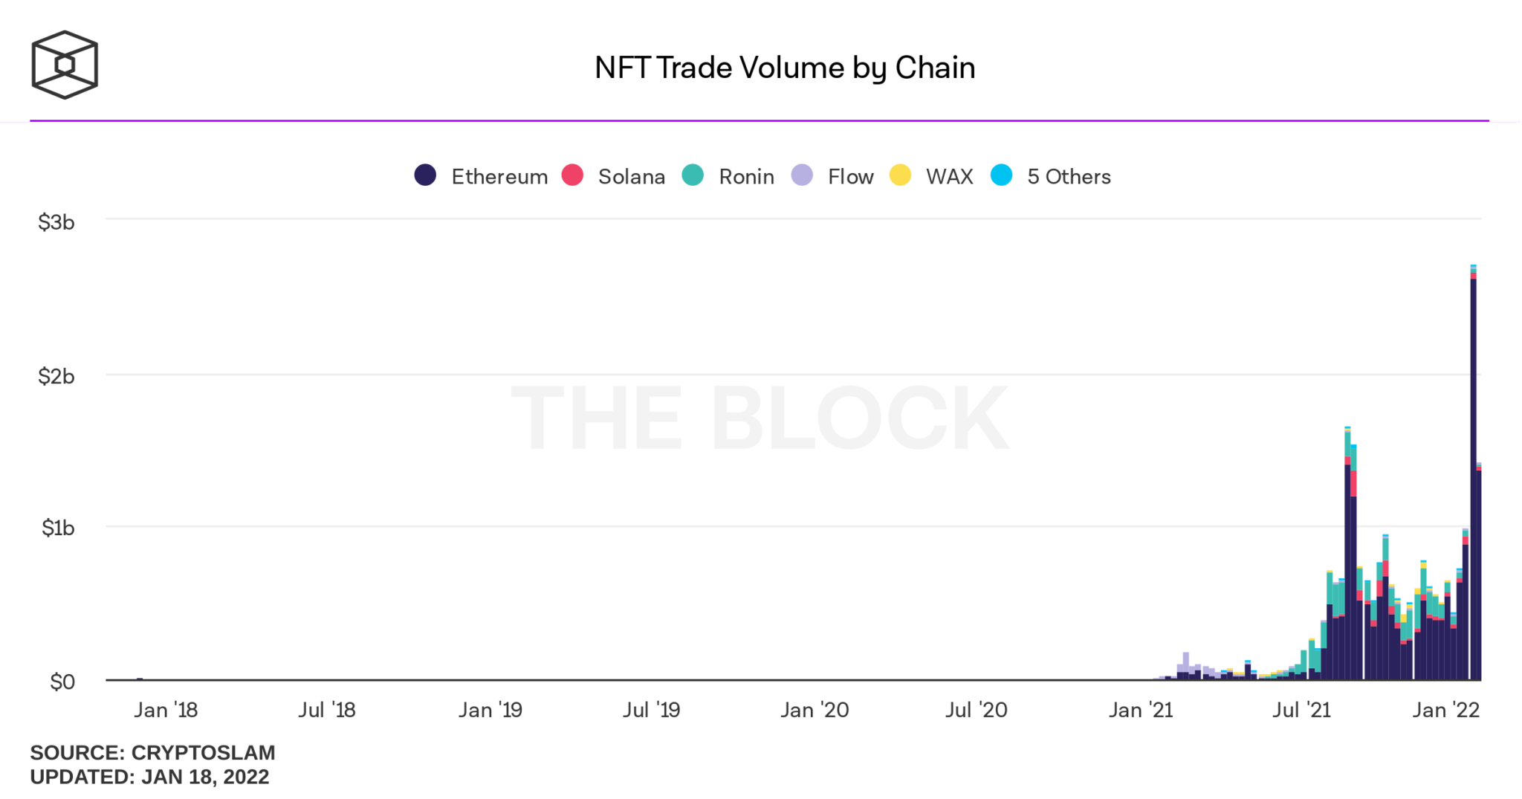Toggle the Flow legend color dot
Image resolution: width=1522 pixels, height=799 pixels.
tap(802, 175)
